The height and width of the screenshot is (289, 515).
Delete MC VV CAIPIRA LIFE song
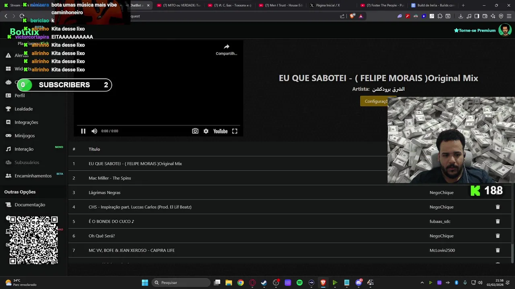[x=498, y=250]
